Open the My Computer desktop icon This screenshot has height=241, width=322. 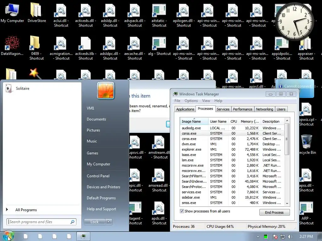(x=12, y=13)
